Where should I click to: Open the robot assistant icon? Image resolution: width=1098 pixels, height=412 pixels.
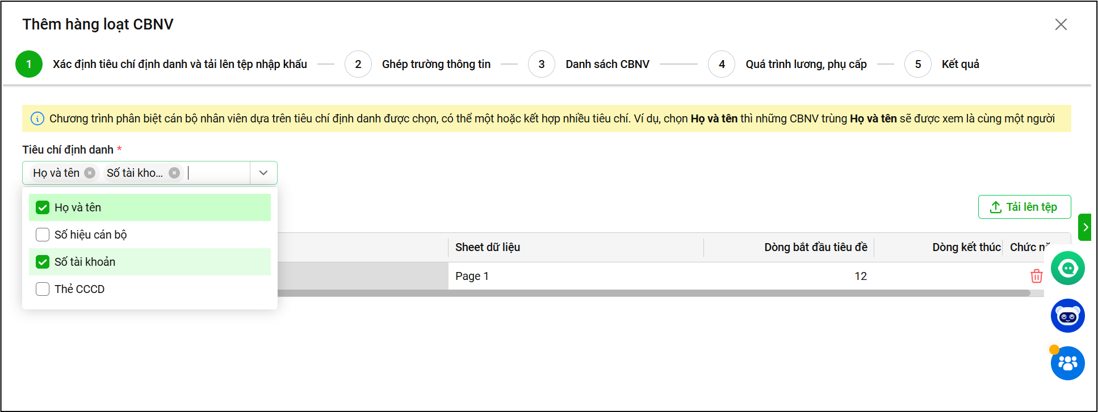tap(1067, 316)
